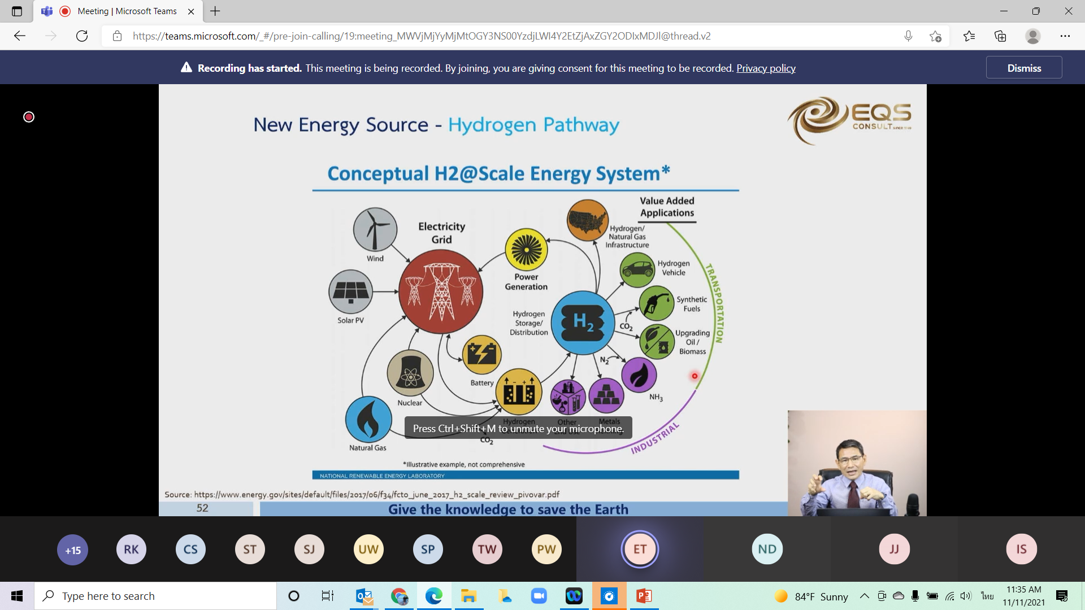The width and height of the screenshot is (1085, 610).
Task: Open the tab actions menu icon
Action: click(17, 11)
